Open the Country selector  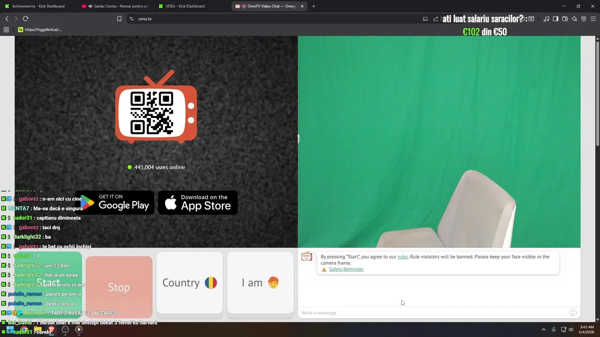[189, 283]
